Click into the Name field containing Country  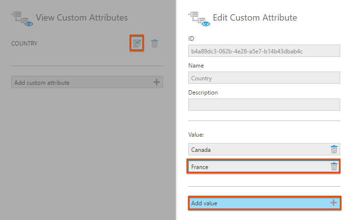coord(264,78)
